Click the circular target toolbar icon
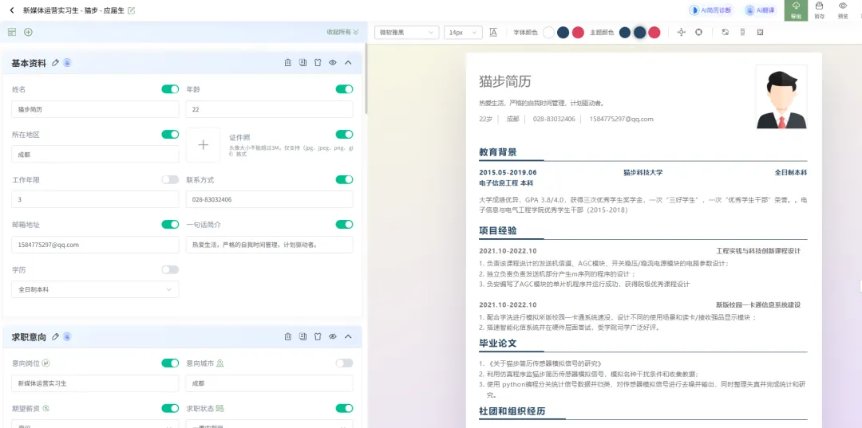 point(698,33)
